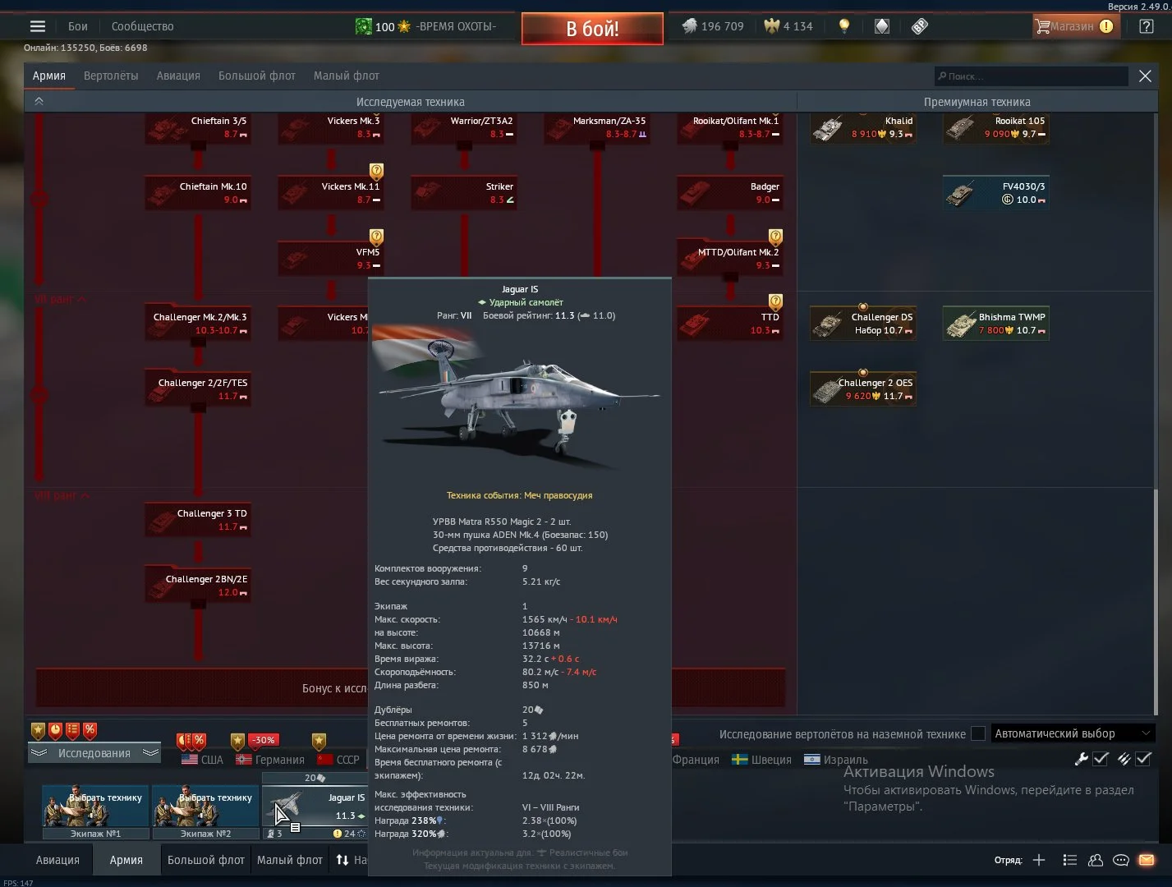This screenshot has width=1172, height=887.
Task: Select the Швеция flag nation
Action: (762, 760)
